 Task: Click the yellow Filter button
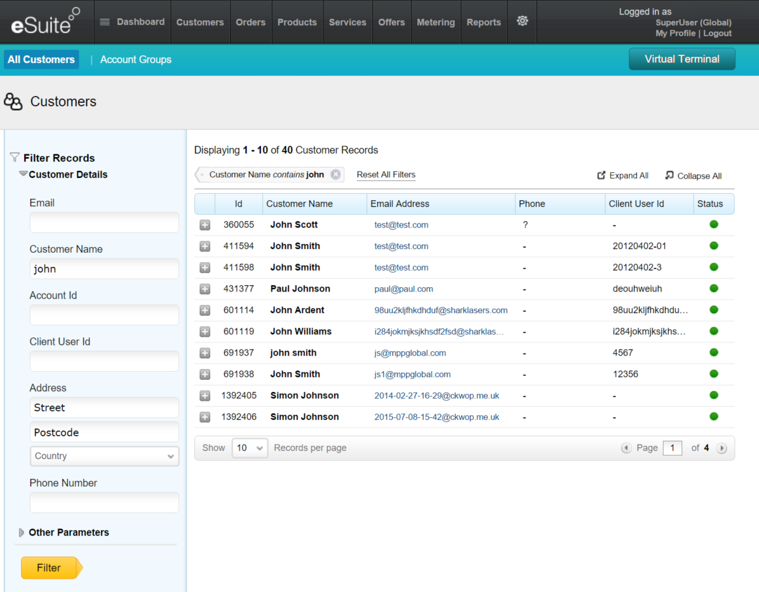(x=50, y=568)
